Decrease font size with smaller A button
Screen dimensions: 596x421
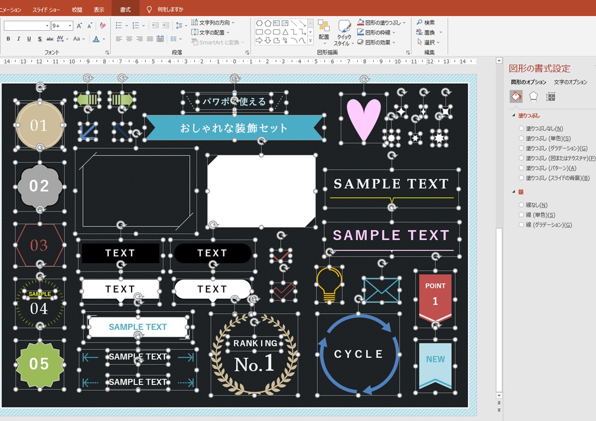tap(90, 26)
